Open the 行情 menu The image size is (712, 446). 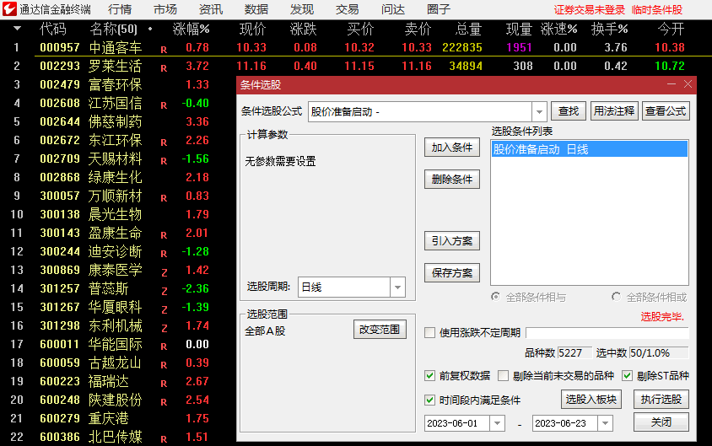pos(120,9)
